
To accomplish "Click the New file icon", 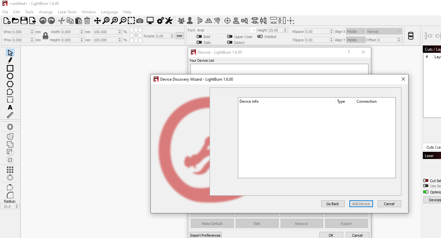I will (x=7, y=21).
